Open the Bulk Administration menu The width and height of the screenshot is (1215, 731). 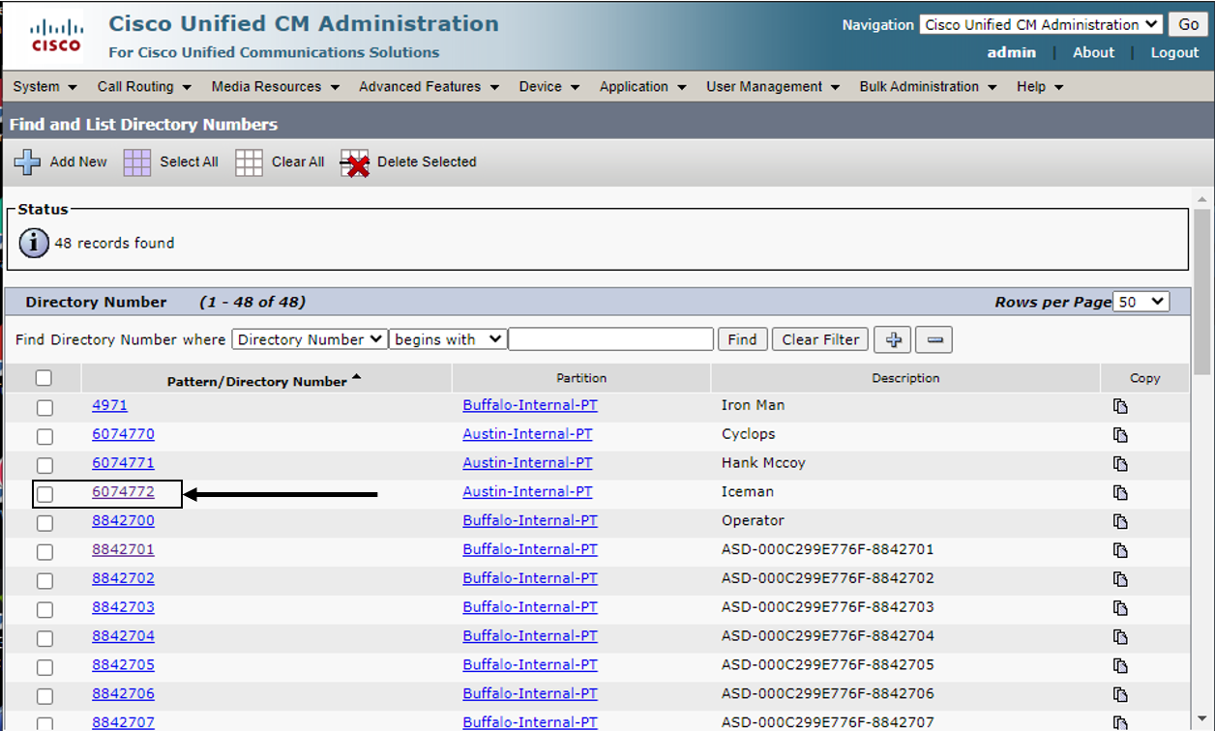click(x=928, y=86)
